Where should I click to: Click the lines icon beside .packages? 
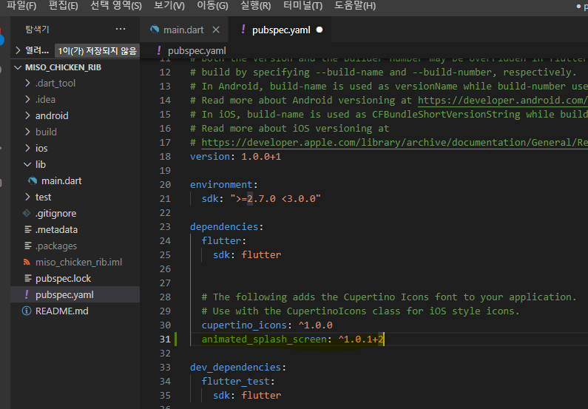pos(28,246)
